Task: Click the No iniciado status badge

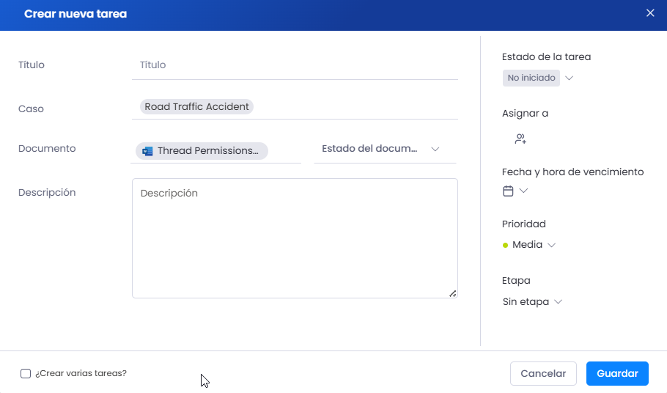Action: coord(531,78)
